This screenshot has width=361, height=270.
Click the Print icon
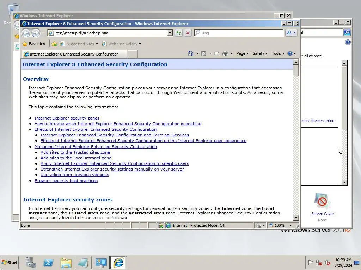click(225, 54)
